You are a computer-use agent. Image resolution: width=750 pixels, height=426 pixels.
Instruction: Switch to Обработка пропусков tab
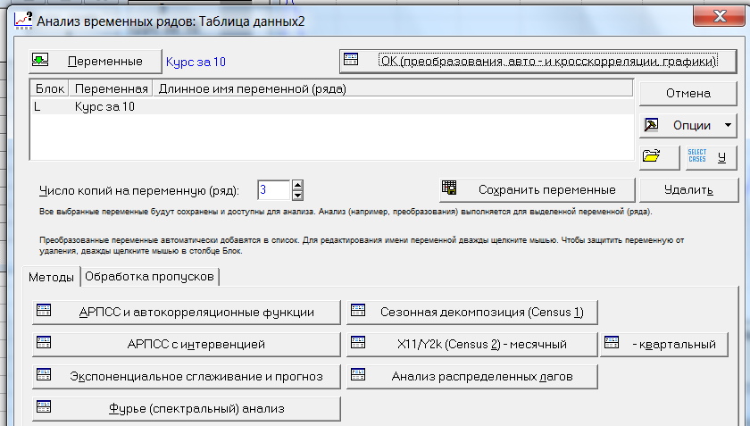pyautogui.click(x=149, y=277)
